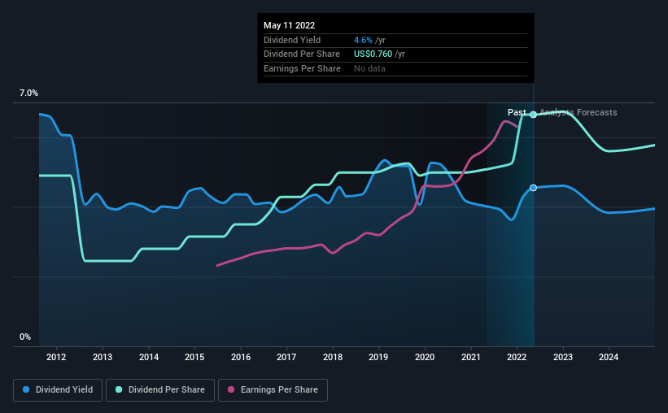This screenshot has width=668, height=413.
Task: Click the 2023 x-axis label
Action: click(x=563, y=357)
